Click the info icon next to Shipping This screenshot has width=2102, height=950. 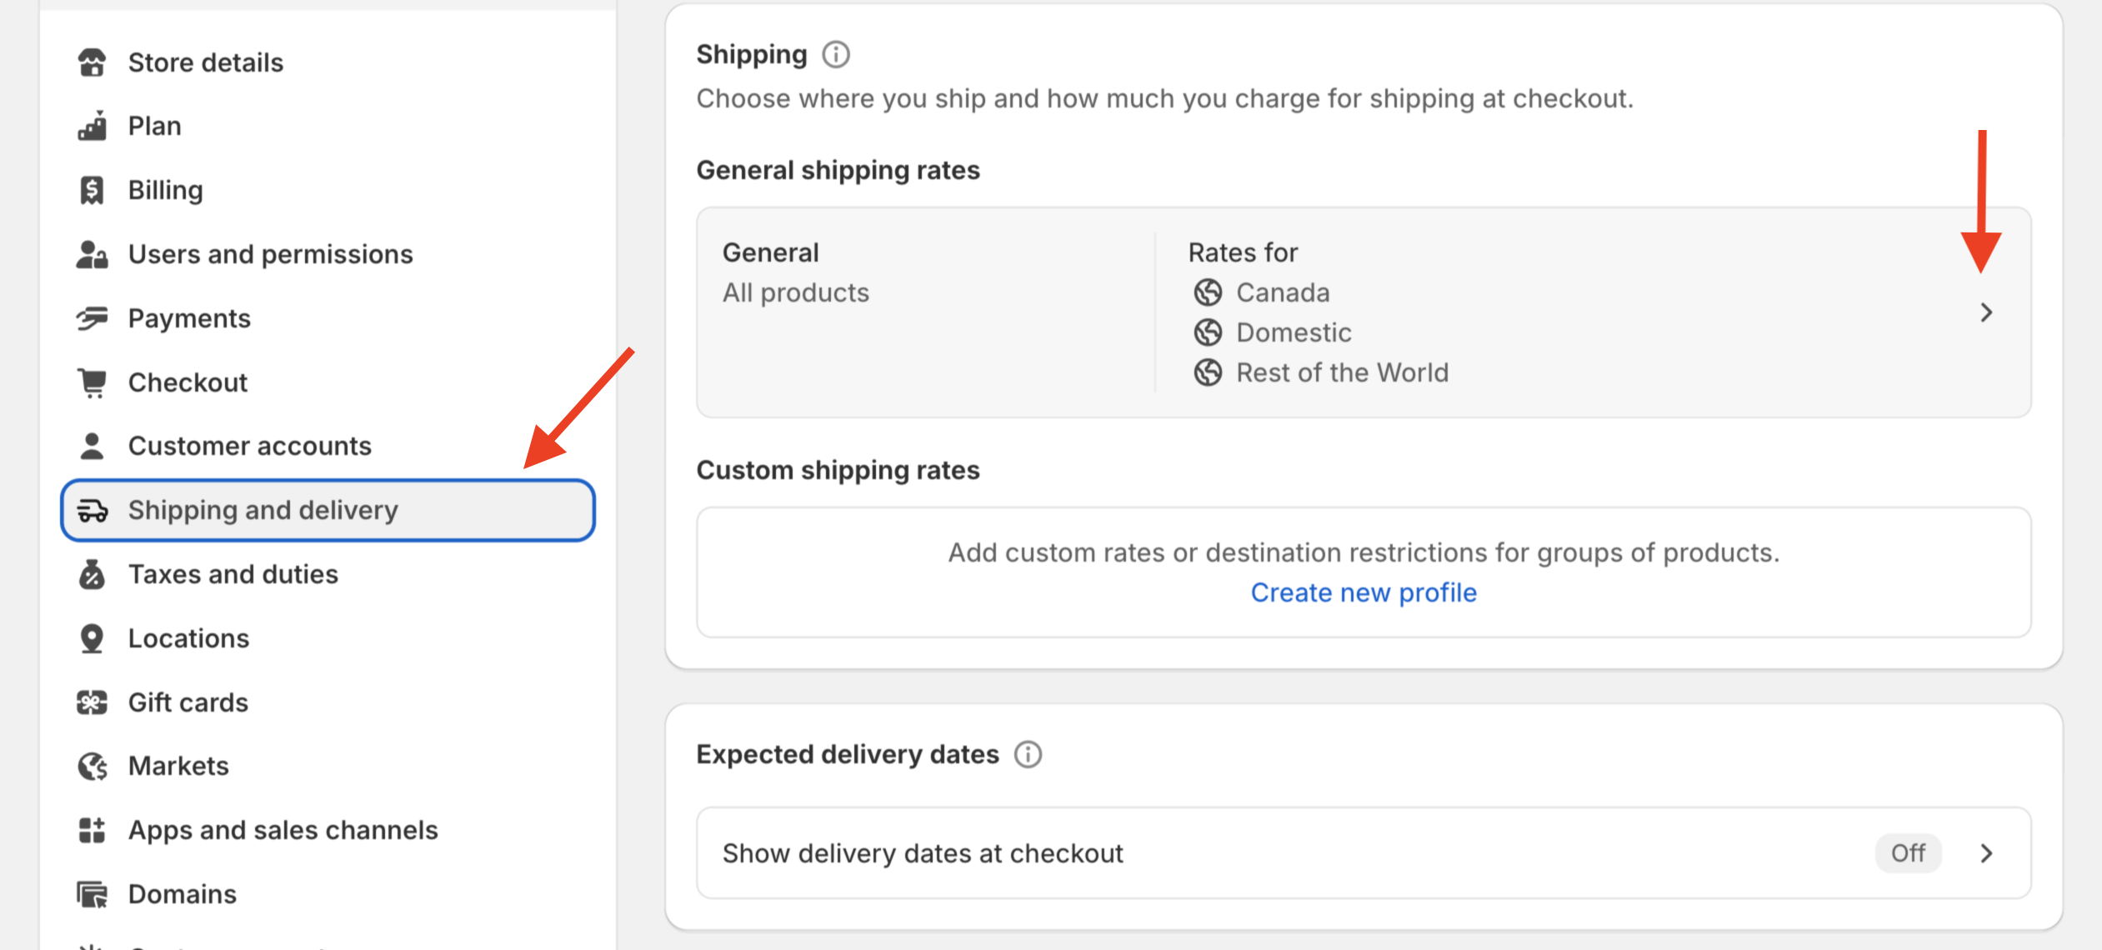point(836,55)
